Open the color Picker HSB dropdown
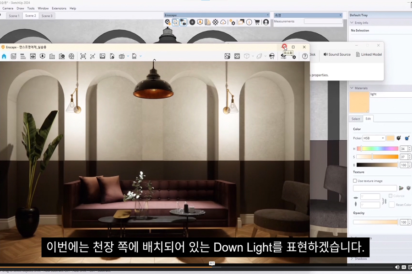 tap(374, 138)
